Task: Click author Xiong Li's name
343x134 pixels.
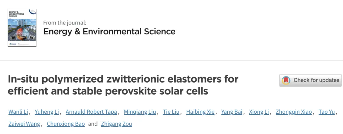Action: coord(259,112)
